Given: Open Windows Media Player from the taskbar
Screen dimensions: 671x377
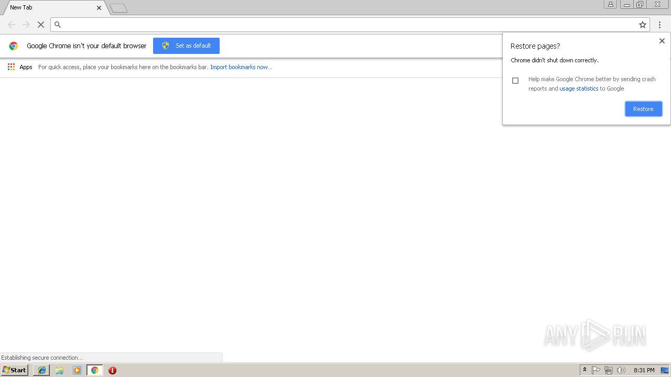Looking at the screenshot, I should click(77, 370).
